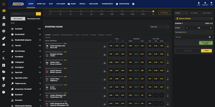Image resolution: width=215 pixels, height=107 pixels.
Task: Open the gift box icon in left rail
Action: [x=4, y=65]
